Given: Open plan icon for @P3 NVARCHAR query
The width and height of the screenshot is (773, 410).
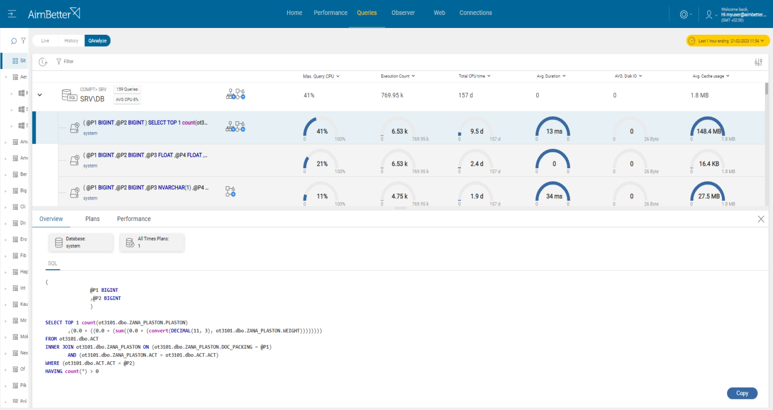Looking at the screenshot, I should pos(230,191).
